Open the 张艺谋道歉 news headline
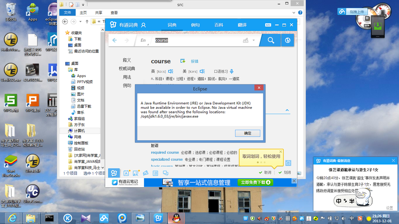 tap(353, 170)
